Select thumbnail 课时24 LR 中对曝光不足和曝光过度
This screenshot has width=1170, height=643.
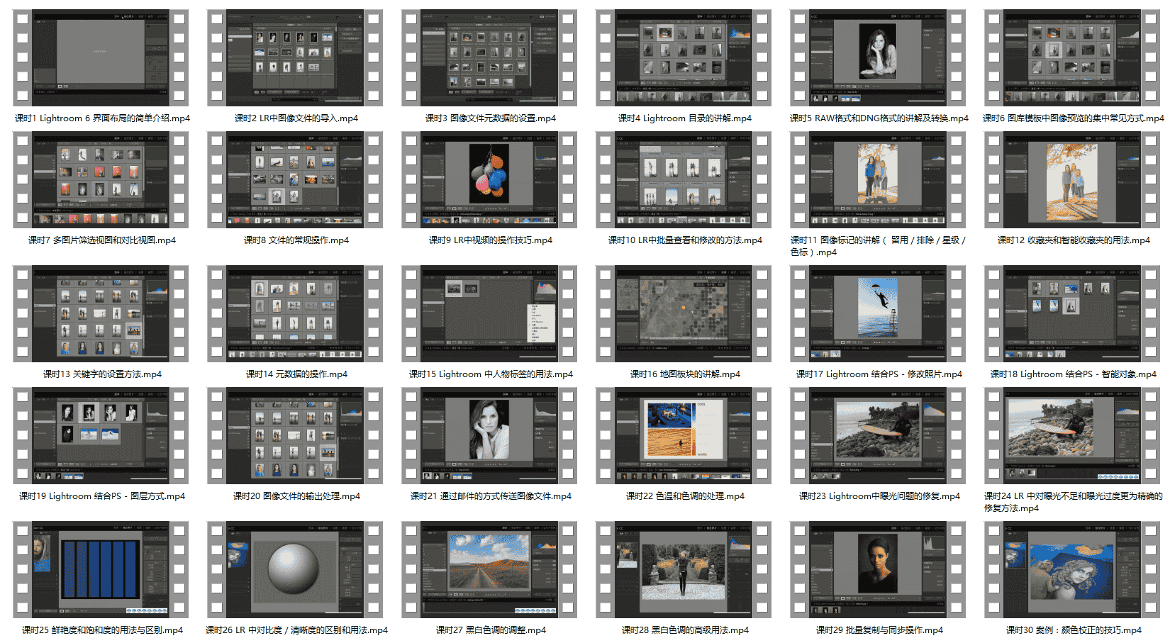click(x=1072, y=435)
